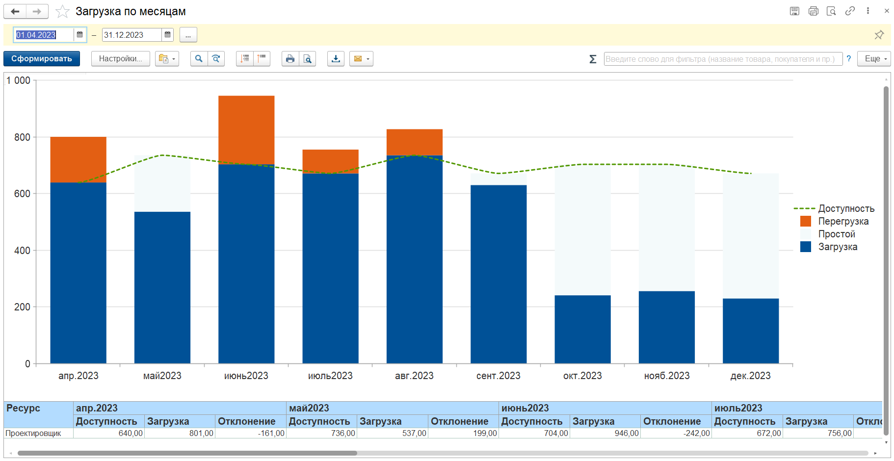
Task: Open the end date calendar picker
Action: pos(168,35)
